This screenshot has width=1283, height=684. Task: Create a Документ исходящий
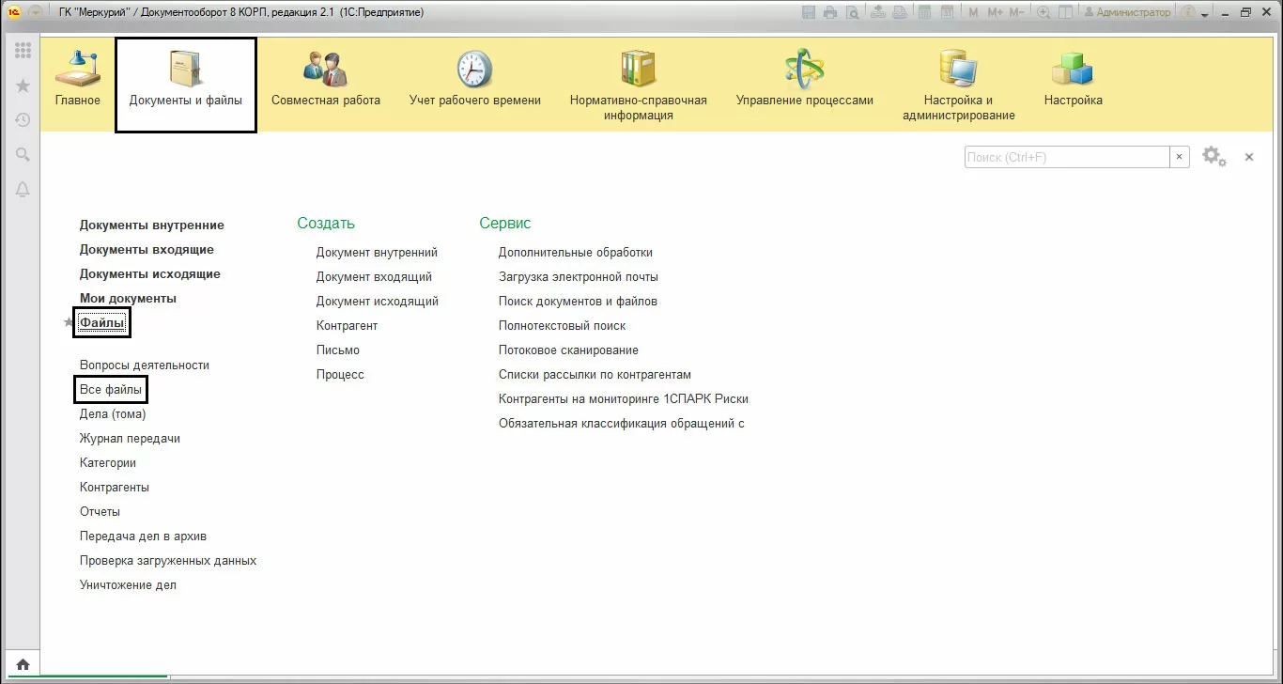point(378,301)
